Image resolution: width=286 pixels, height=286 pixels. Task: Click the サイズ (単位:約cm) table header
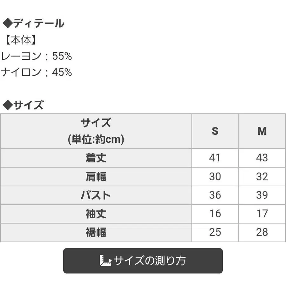(x=96, y=131)
